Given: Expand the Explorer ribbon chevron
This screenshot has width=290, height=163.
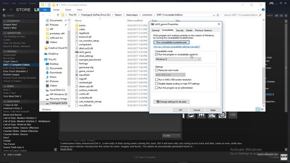Looking at the screenshot, I should click(x=259, y=10).
